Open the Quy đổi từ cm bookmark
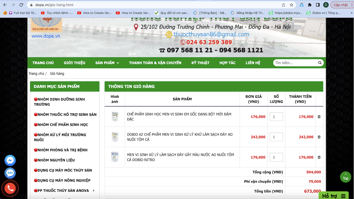Screen dimensions: 354x199 (x=172, y=13)
